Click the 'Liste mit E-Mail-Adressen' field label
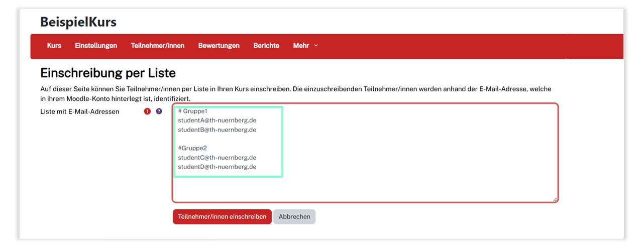The width and height of the screenshot is (643, 251). (x=80, y=111)
